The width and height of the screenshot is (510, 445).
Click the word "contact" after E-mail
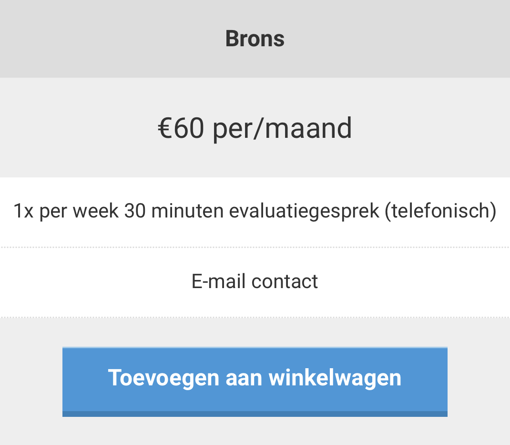[x=285, y=282]
